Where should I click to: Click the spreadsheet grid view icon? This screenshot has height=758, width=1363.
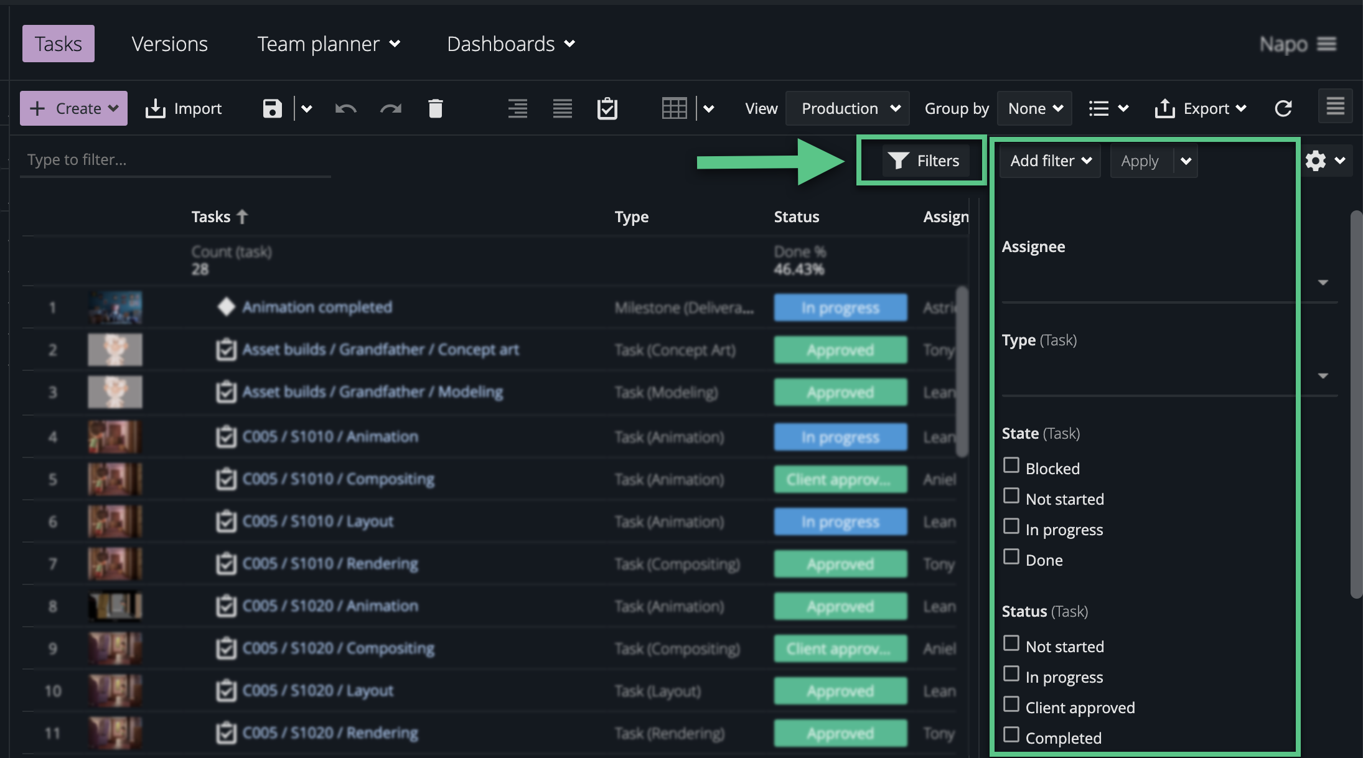(x=675, y=108)
